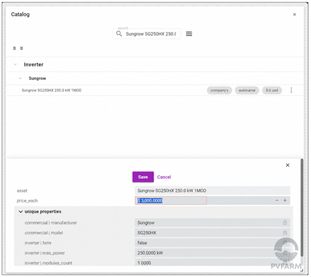Select the autoname tag chip
This screenshot has width=311, height=277.
coord(247,90)
